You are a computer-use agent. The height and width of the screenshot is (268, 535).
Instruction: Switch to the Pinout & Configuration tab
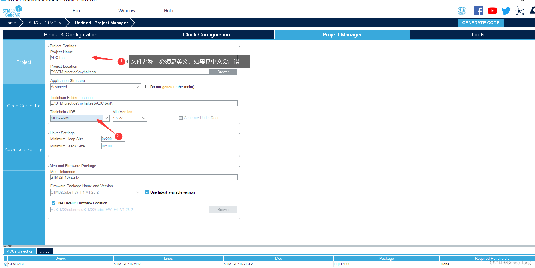click(x=71, y=34)
